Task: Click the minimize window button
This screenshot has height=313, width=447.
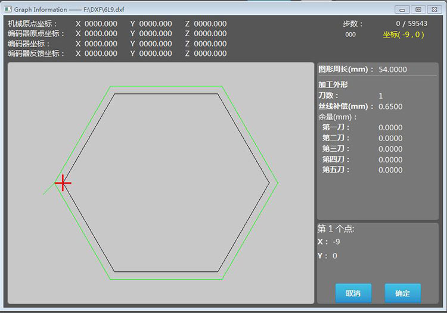Action: [x=402, y=10]
